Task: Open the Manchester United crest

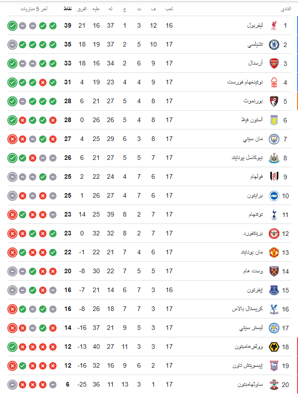Action: [x=274, y=252]
